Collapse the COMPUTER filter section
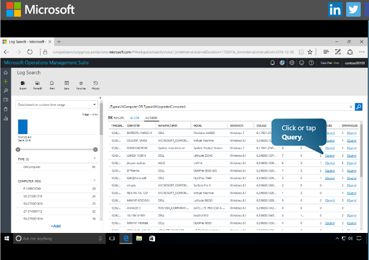 coord(94,179)
